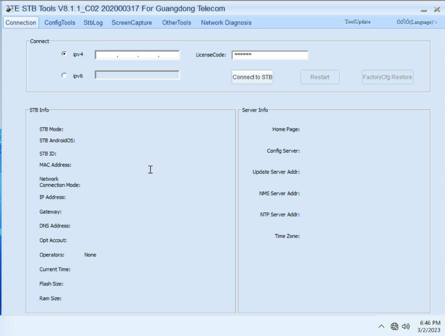Click the app icon in title bar
445x336 pixels.
10,9
